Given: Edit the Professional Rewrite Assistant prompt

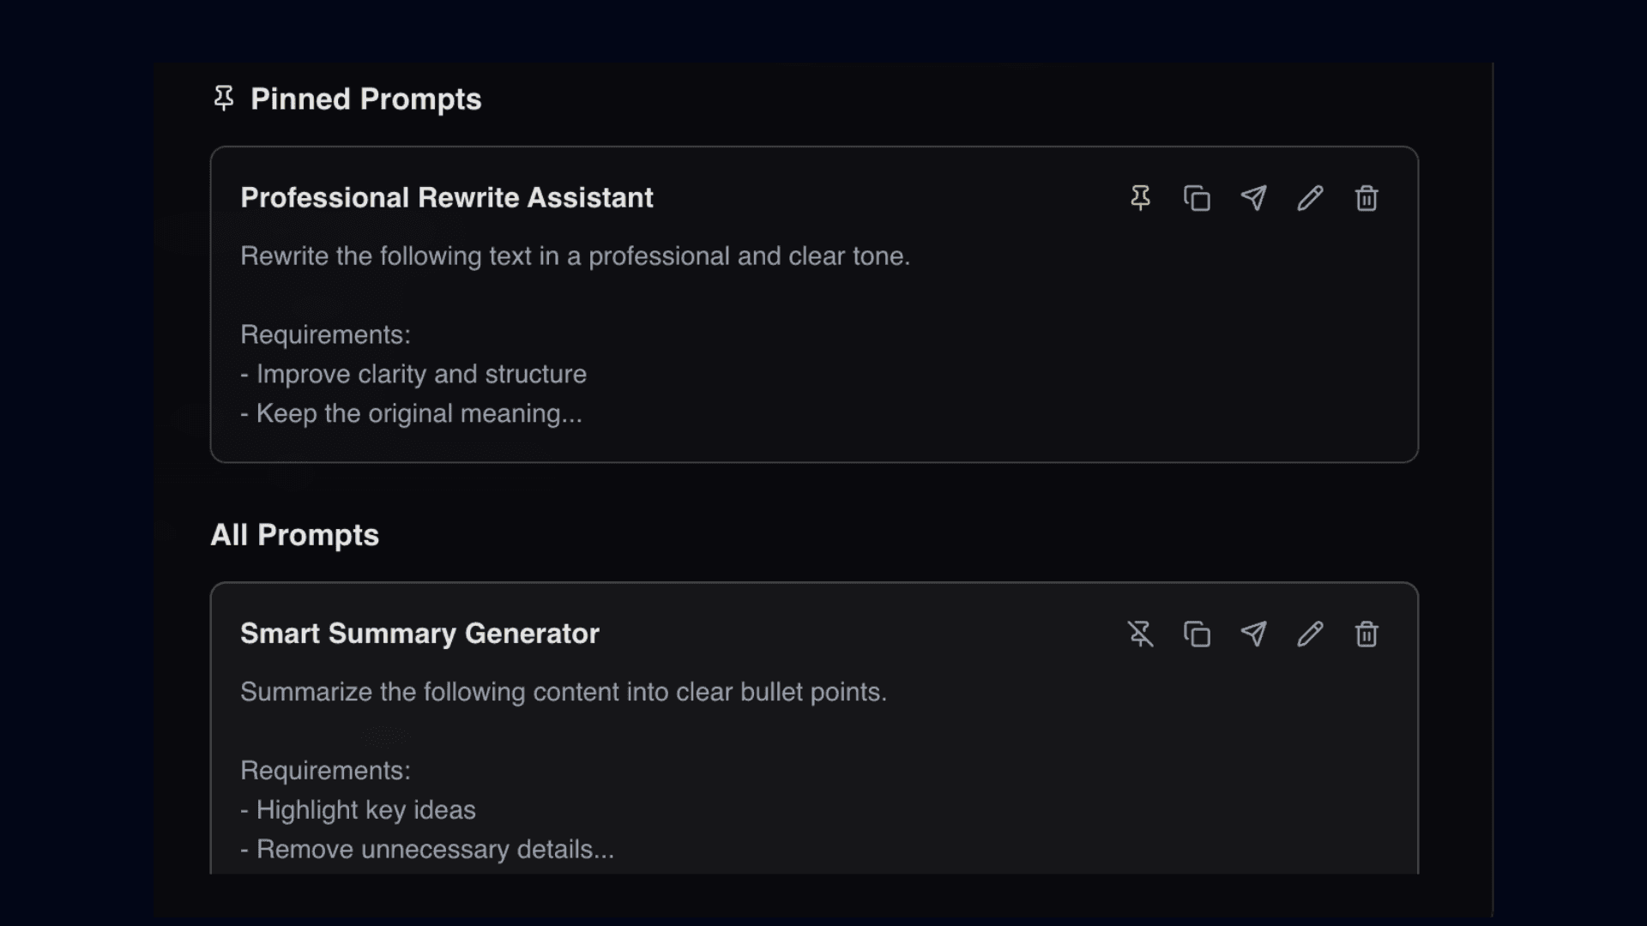Looking at the screenshot, I should coord(1309,197).
